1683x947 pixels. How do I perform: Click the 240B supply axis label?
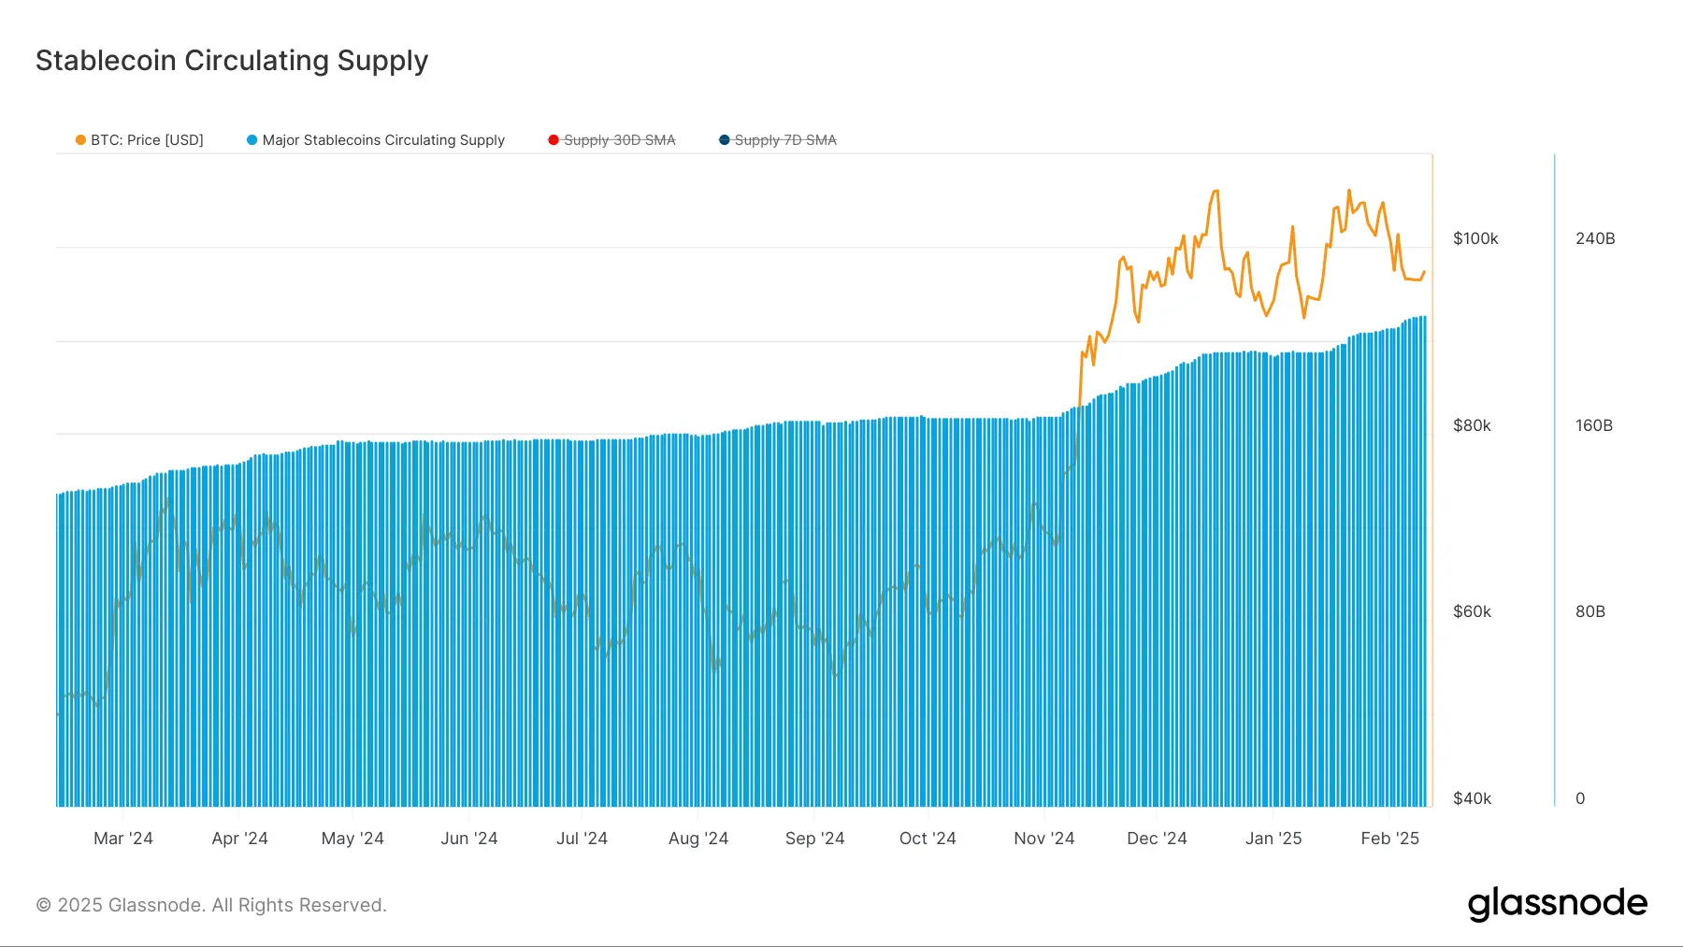(x=1595, y=238)
